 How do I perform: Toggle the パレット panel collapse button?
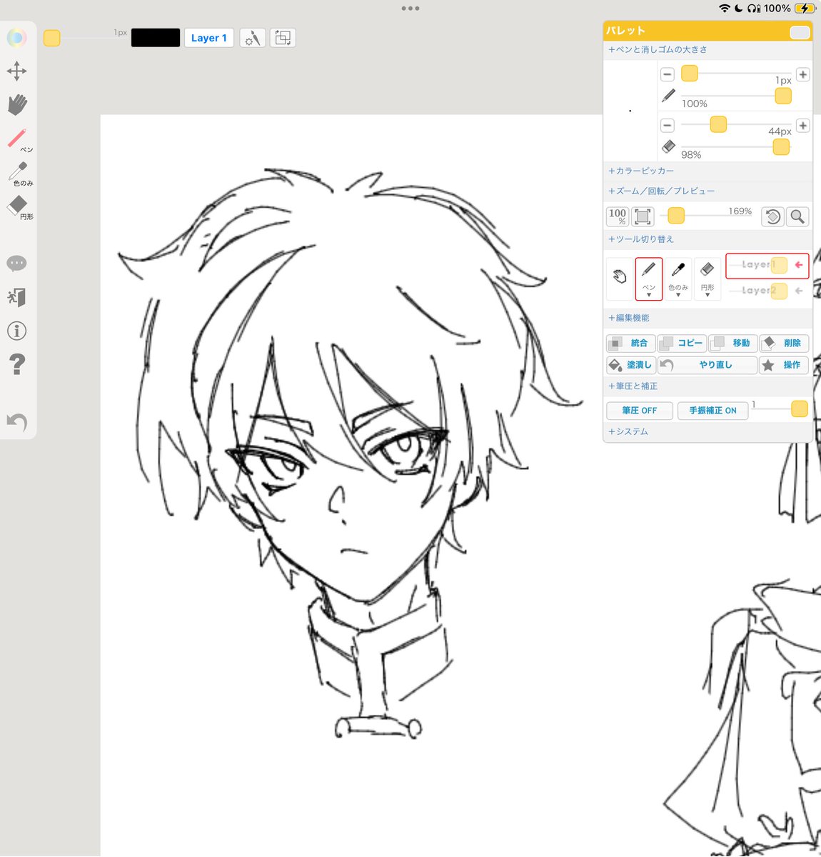pos(800,32)
